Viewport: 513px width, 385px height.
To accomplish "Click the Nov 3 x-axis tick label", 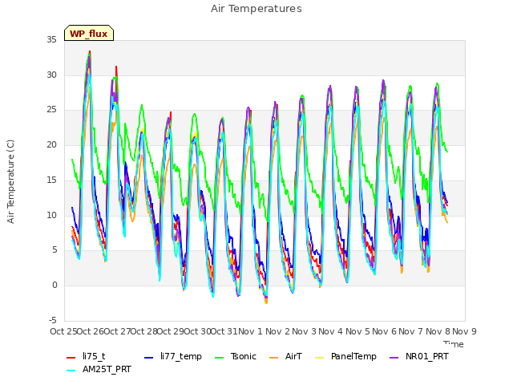I will click(x=305, y=331).
